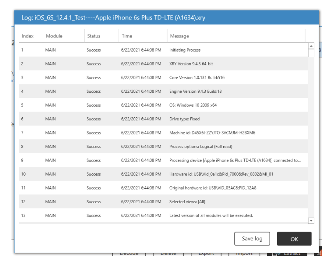Click the timestamp in row 4
328x262 pixels.
tap(141, 91)
